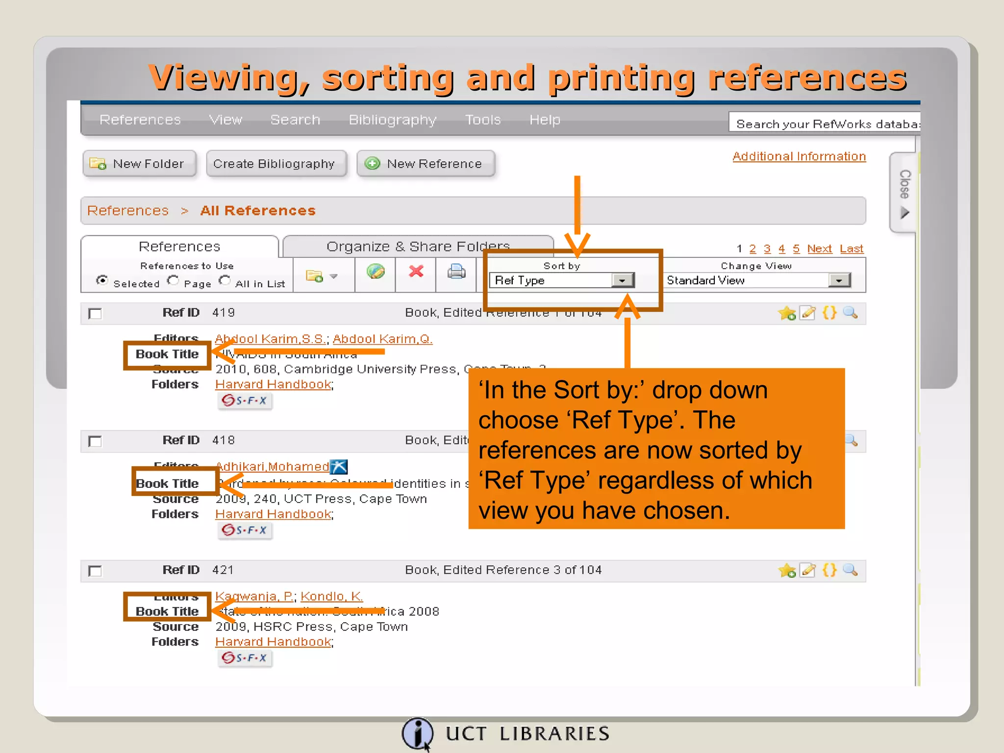This screenshot has height=753, width=1004.
Task: Open editor link Abdool Karim,S.S.
Action: click(x=271, y=339)
